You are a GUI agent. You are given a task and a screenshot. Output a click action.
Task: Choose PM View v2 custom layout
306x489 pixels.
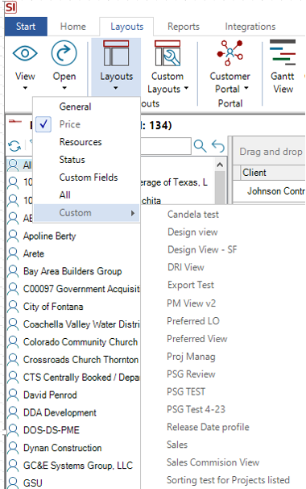(191, 303)
